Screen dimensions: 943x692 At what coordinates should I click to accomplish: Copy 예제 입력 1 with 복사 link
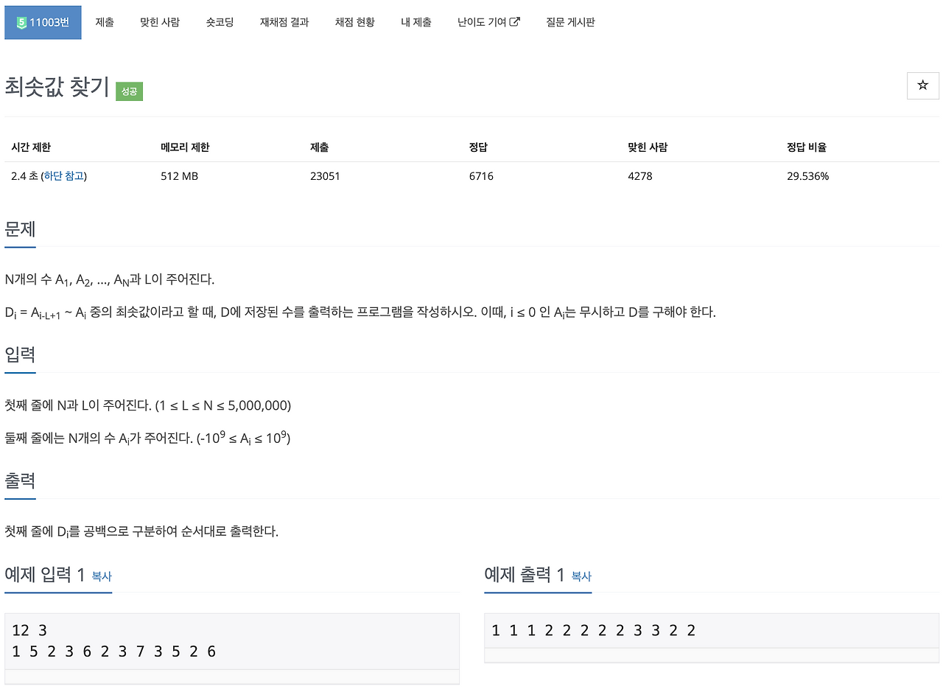[100, 578]
